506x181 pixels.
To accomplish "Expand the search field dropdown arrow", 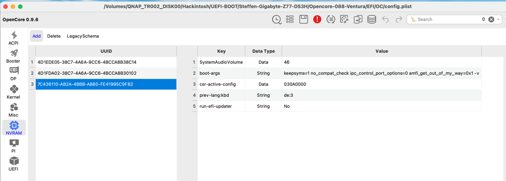I will [x=498, y=19].
